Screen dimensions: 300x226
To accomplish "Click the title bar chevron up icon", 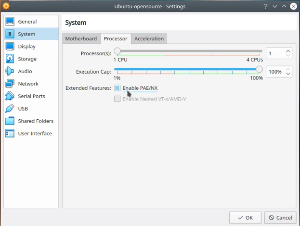I will pyautogui.click(x=284, y=6).
